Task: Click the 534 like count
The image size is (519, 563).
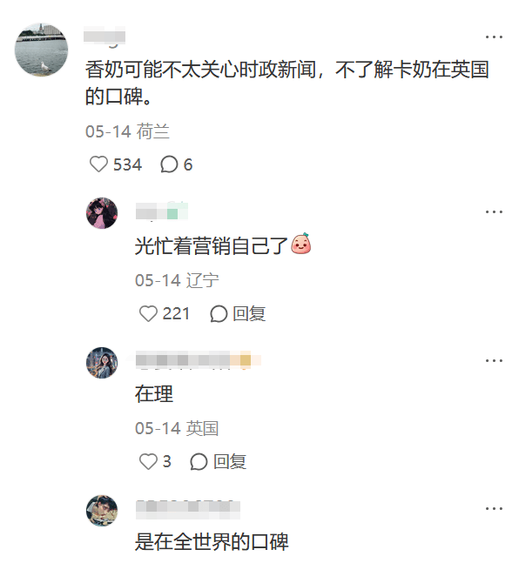Action: 128,164
